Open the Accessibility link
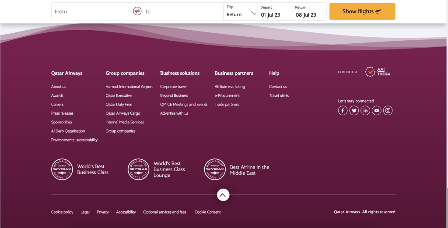Viewport: 448px width, 228px height. coord(126,212)
